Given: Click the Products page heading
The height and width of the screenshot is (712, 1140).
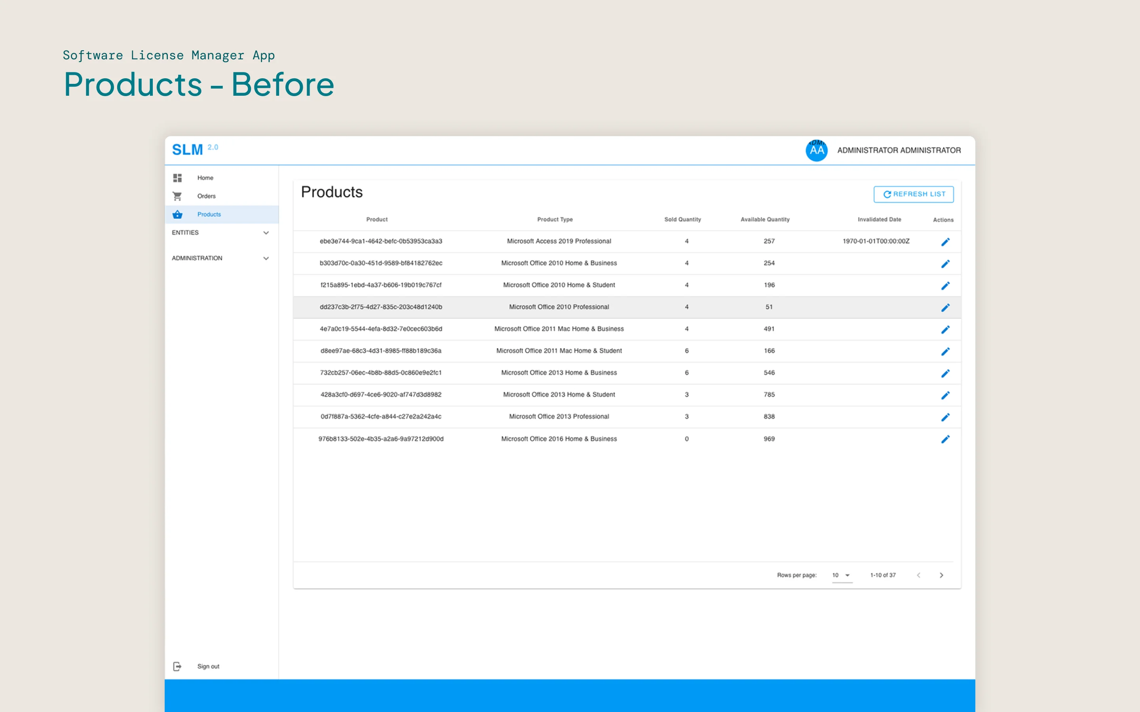Looking at the screenshot, I should [x=332, y=192].
